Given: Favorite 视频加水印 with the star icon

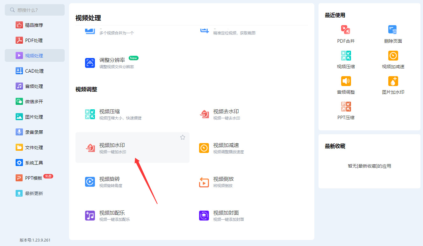Looking at the screenshot, I should click(x=183, y=137).
